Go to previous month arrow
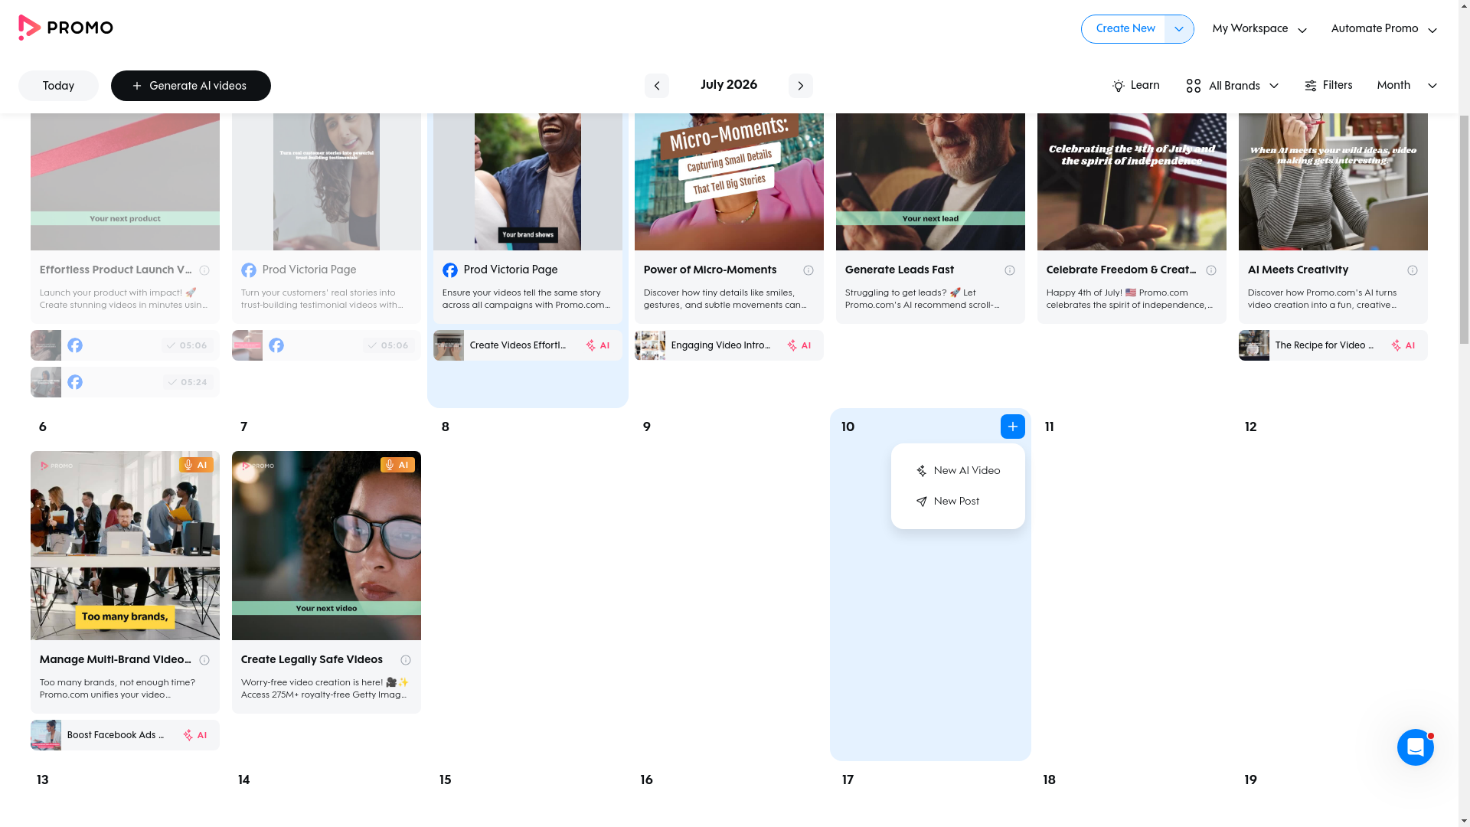Image resolution: width=1470 pixels, height=827 pixels. pos(656,86)
